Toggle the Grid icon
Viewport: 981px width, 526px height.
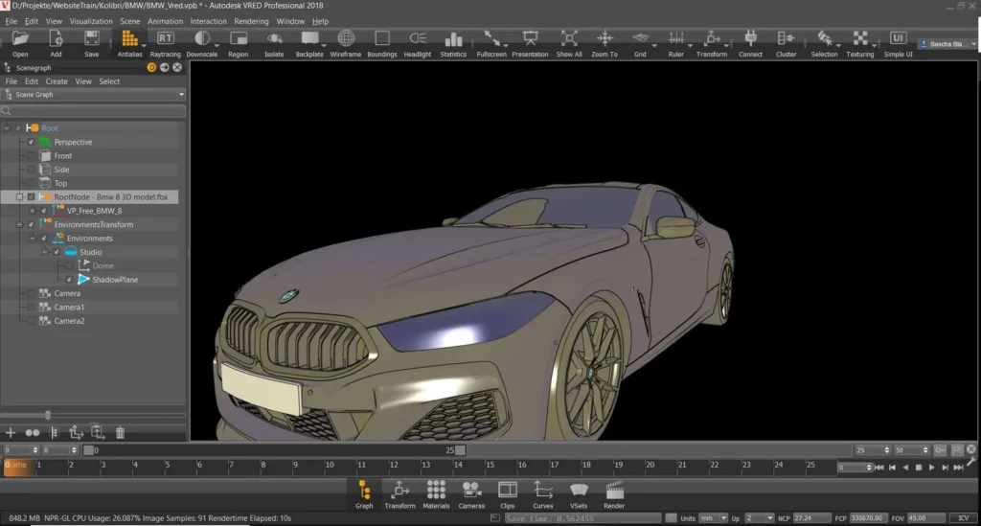tap(639, 38)
